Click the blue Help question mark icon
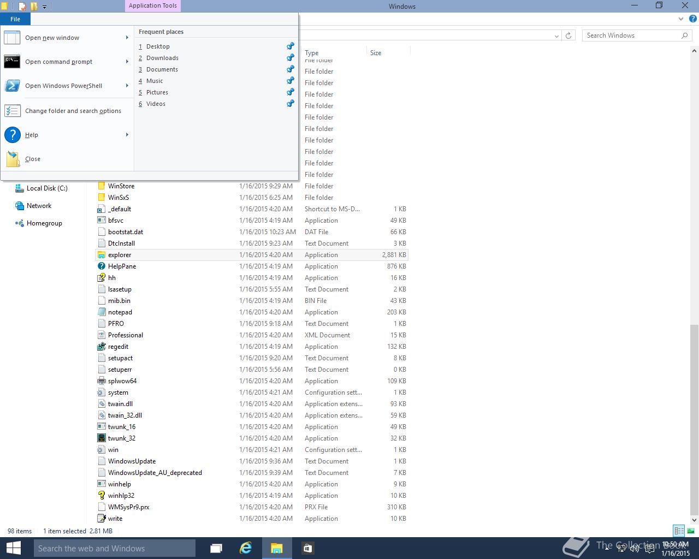The image size is (699, 559). [12, 135]
